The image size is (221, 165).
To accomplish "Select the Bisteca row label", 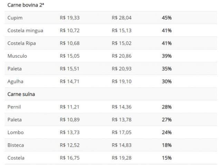I will [16, 145].
